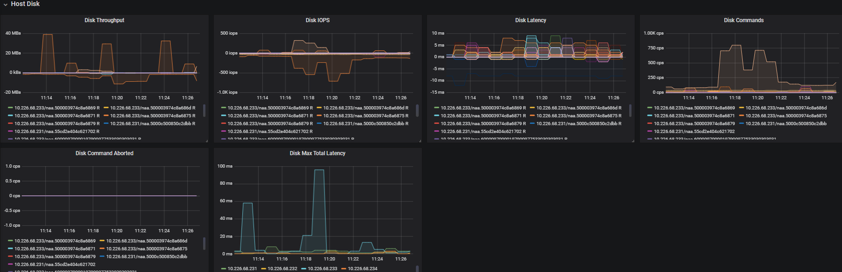Select series 55cd2e404c621702 in Disk Commands legend
This screenshot has width=842, height=272.
click(694, 132)
